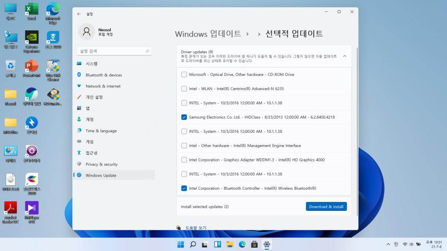Click the 게임 gamepad icon in sidebar
Image resolution: width=447 pixels, height=251 pixels.
79,142
